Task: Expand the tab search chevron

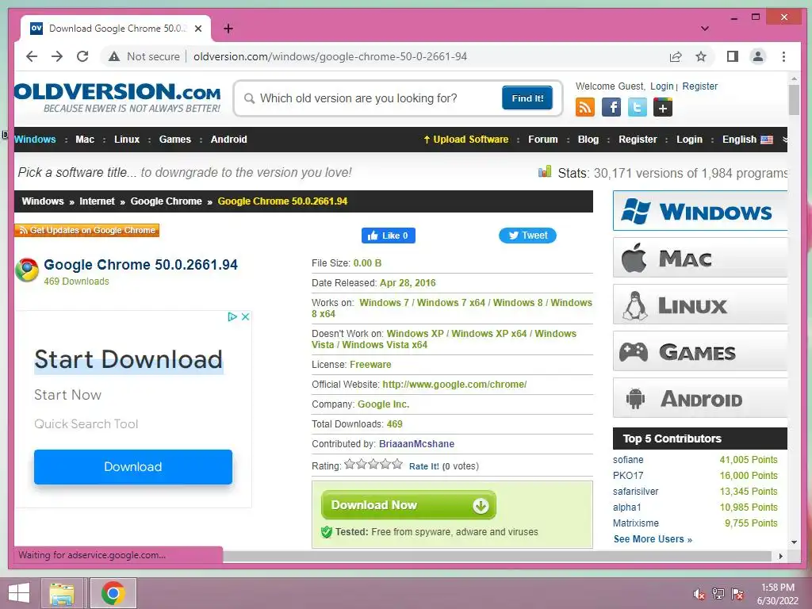Action: pos(705,29)
